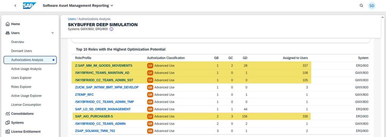Viewport: 386px width, 137px height.
Task: Click assigned users value 337
Action: click(x=305, y=65)
